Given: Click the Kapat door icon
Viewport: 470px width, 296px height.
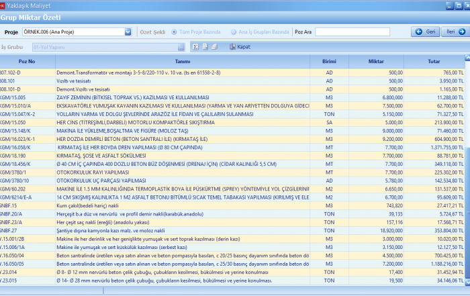Looking at the screenshot, I should click(234, 47).
